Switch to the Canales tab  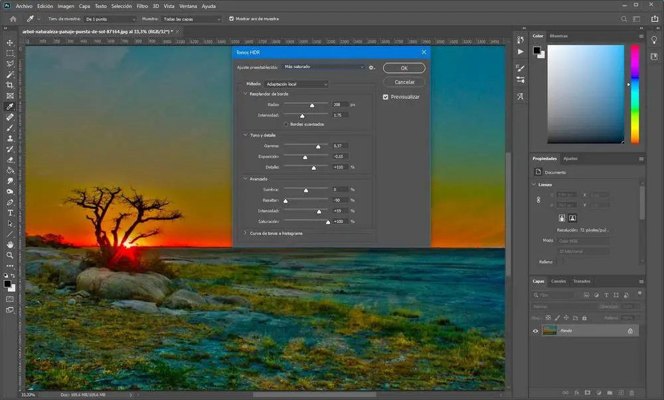pos(558,281)
